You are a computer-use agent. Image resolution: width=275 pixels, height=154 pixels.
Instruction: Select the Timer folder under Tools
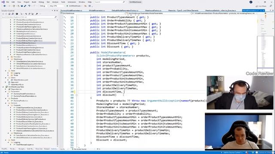coord(16,75)
